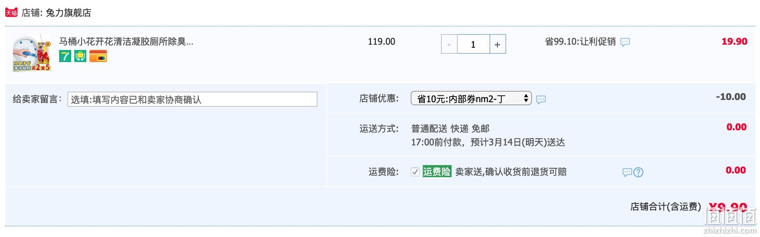Click the toilet cleaner product thumbnail
Viewport: 760px width, 237px height.
pos(32,53)
